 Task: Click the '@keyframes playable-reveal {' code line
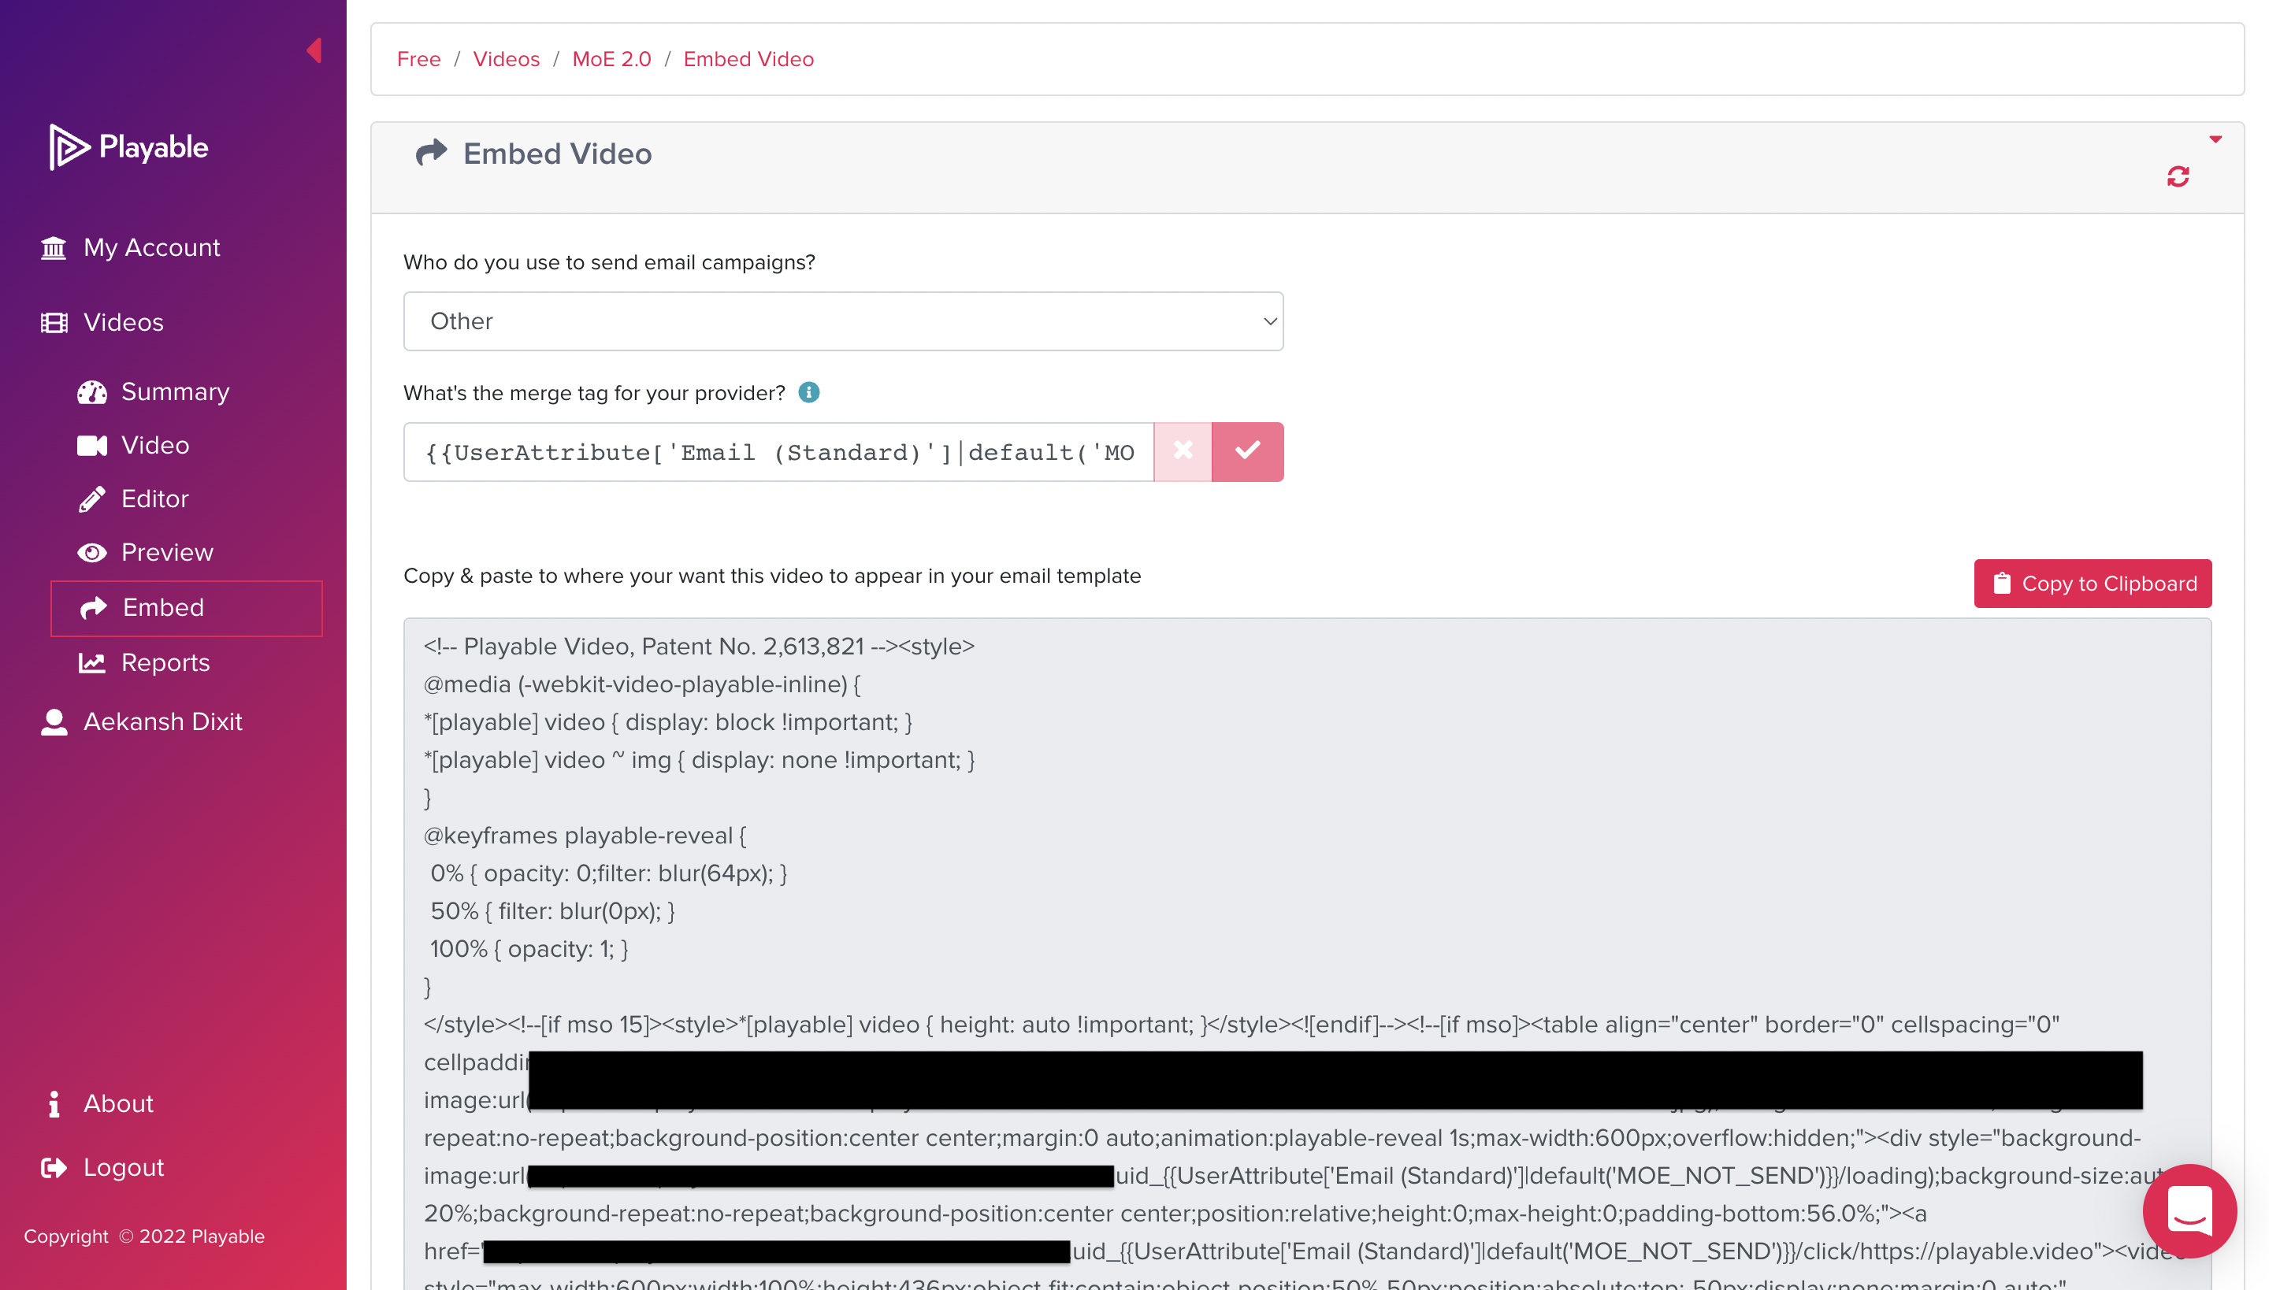coord(585,836)
